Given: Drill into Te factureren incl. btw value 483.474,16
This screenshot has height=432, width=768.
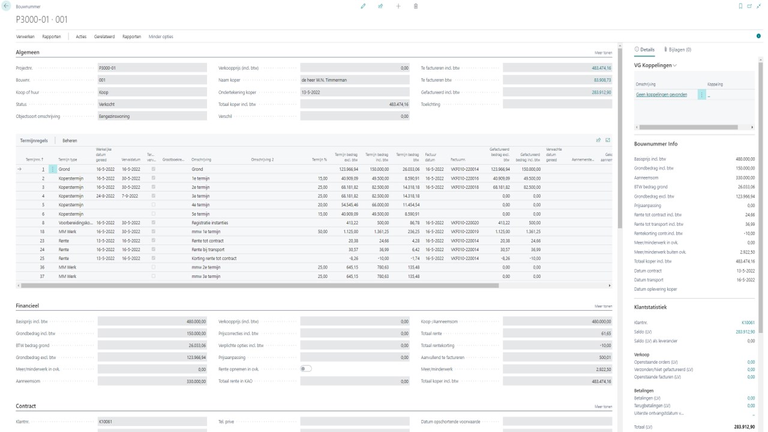Looking at the screenshot, I should pyautogui.click(x=601, y=68).
